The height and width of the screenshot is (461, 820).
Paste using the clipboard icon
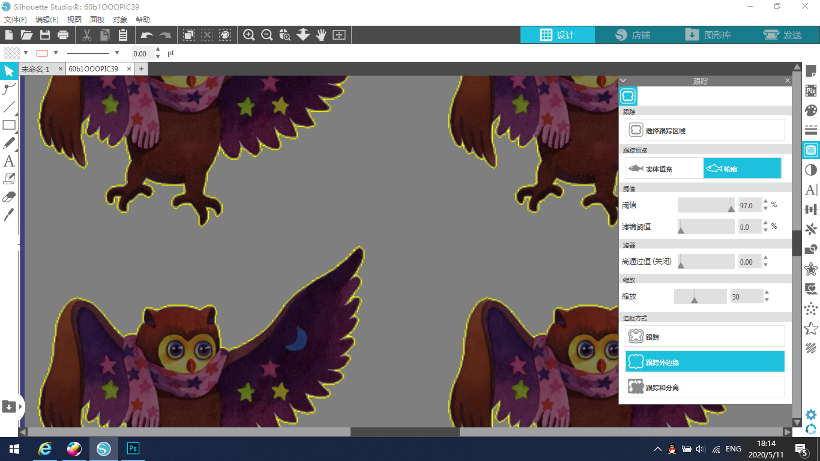123,35
